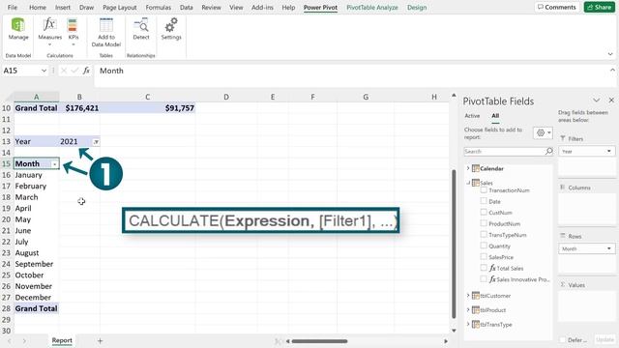Viewport: 619px width, 348px height.
Task: Click the formula bar Cancel X icon
Action: click(x=64, y=71)
